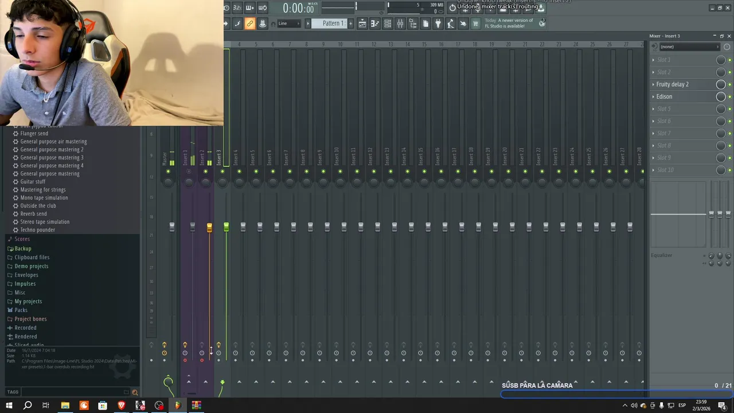Click the audio input routing icon in mixer panel

click(655, 46)
